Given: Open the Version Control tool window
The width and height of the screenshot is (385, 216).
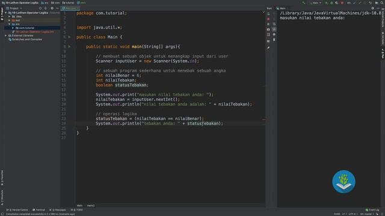Looking at the screenshot, I should click(17, 210).
